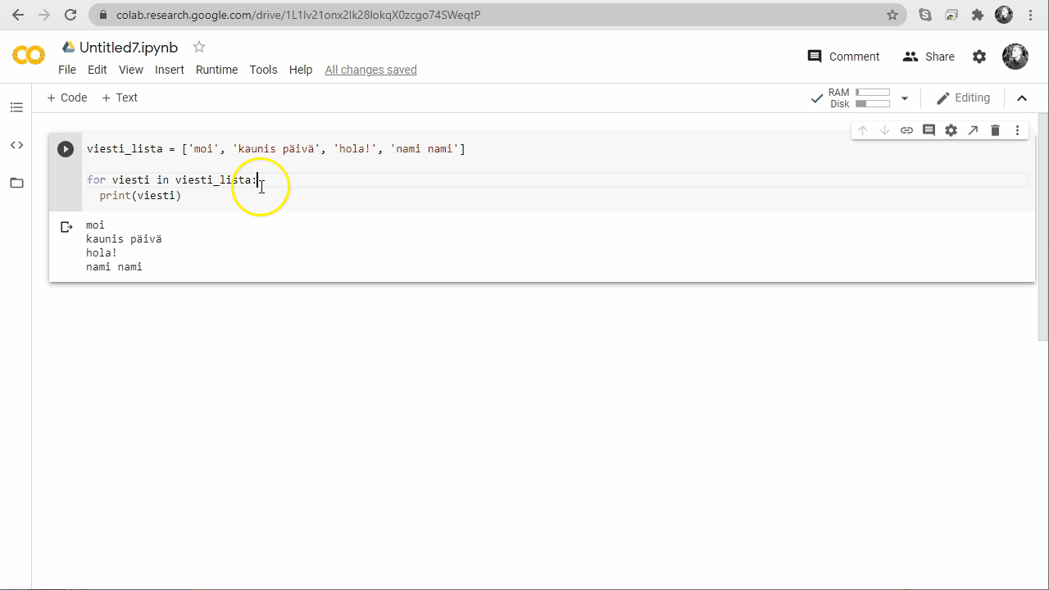This screenshot has width=1049, height=590.
Task: Copy link to cell
Action: 906,130
